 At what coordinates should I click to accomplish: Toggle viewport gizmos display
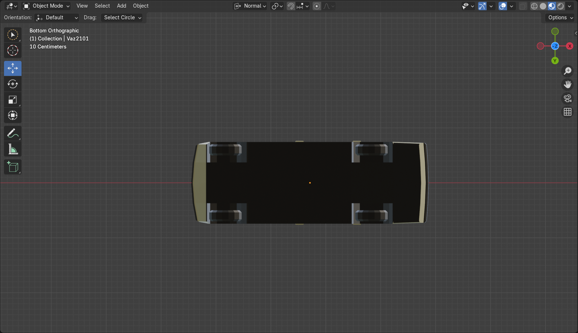[482, 6]
